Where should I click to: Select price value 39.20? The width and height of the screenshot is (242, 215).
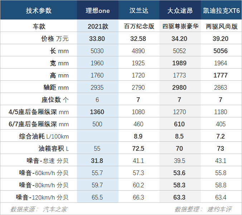pyautogui.click(x=221, y=38)
